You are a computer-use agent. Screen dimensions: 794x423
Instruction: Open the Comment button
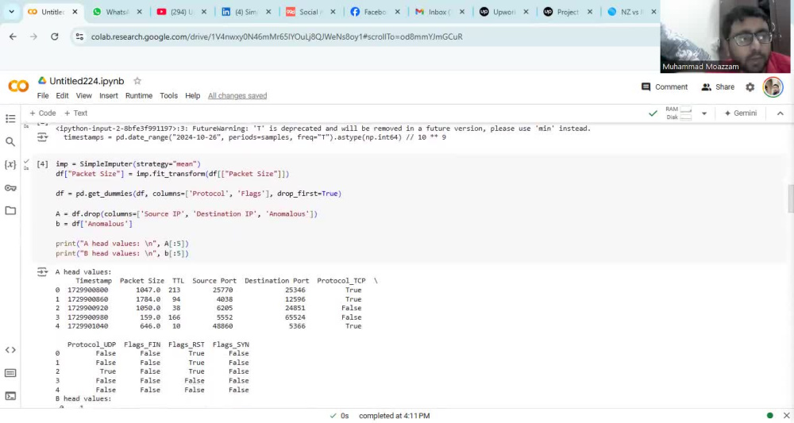click(x=665, y=87)
